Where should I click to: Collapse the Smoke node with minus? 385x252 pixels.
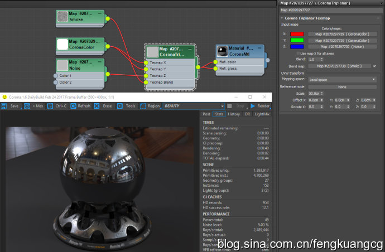click(100, 13)
